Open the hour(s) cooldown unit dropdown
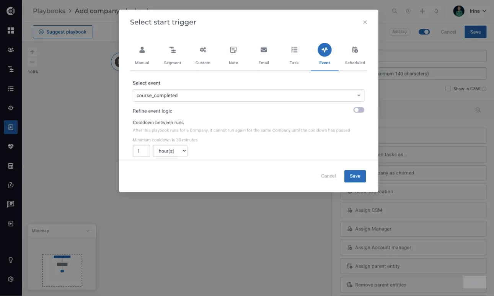This screenshot has width=494, height=296. [170, 151]
